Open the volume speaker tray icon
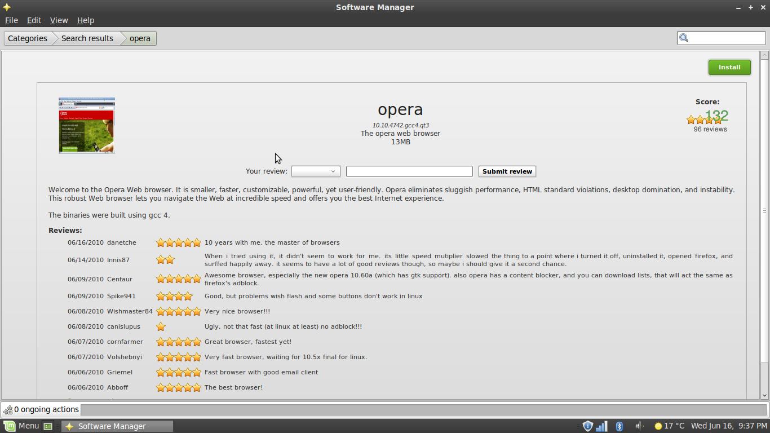770x433 pixels. click(639, 426)
